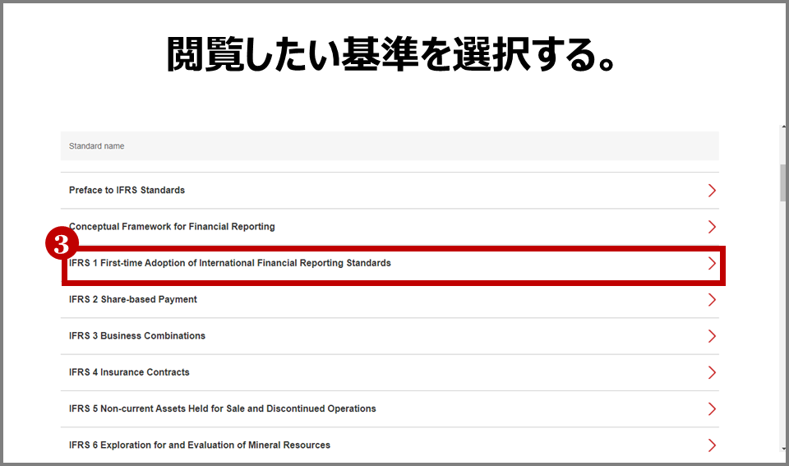Click the vertical scrollbar thumb
The image size is (789, 466).
pos(782,182)
